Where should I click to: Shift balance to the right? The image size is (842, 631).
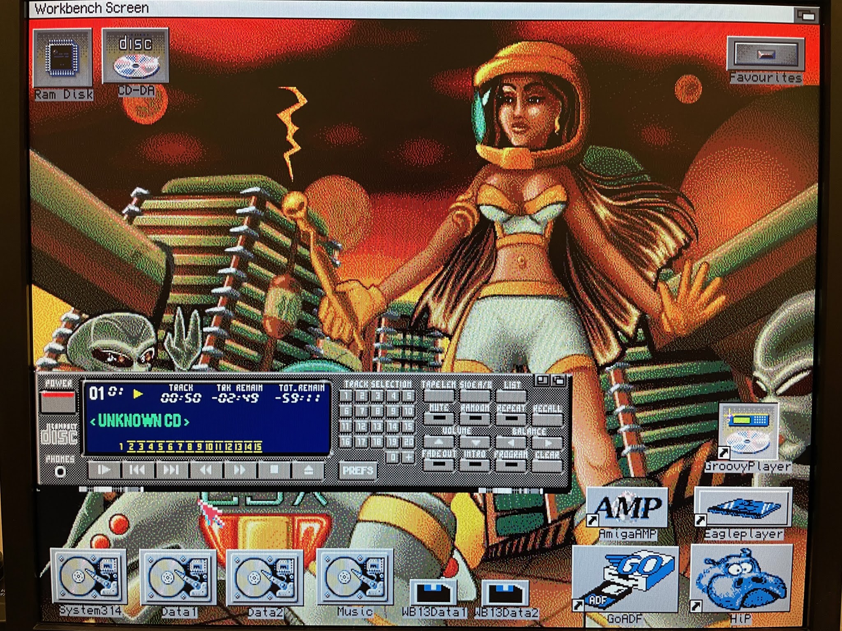point(547,443)
